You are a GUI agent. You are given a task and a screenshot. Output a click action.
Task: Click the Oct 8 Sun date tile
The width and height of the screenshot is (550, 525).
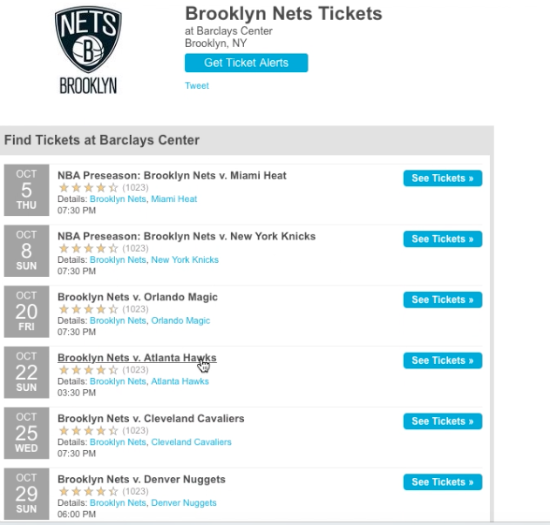[x=27, y=251]
